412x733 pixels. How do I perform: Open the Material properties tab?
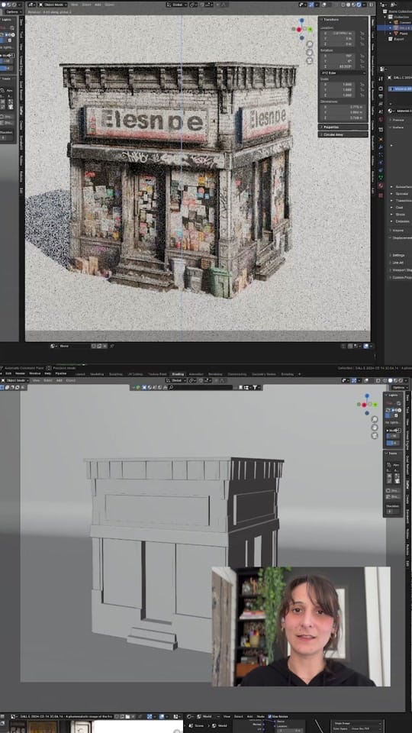(381, 186)
